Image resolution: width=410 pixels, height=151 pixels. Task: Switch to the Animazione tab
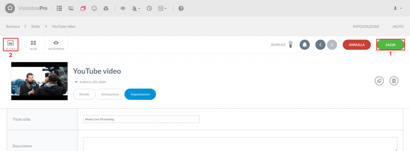point(110,94)
